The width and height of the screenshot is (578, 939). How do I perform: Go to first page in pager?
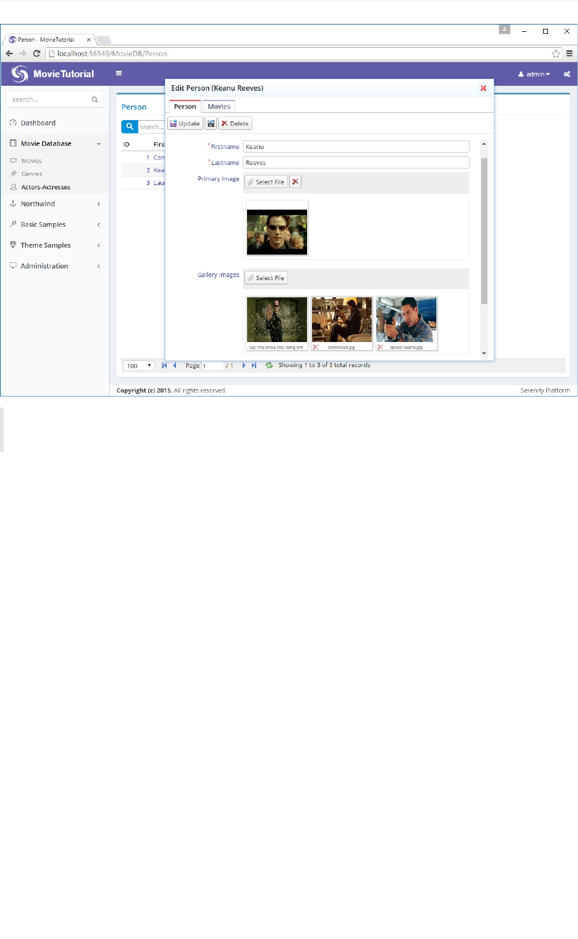(164, 365)
